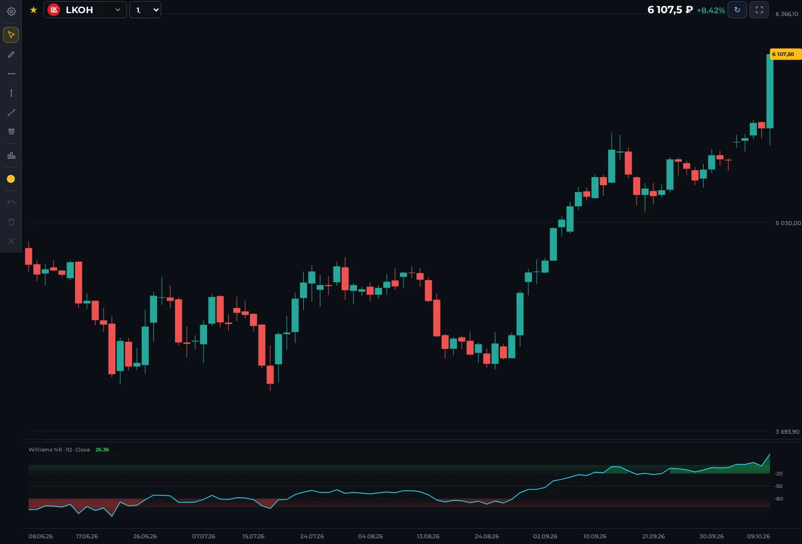Click the -20 level on indicator axis

point(779,474)
